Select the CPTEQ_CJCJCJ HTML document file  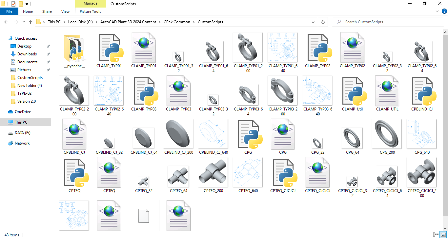click(x=318, y=173)
